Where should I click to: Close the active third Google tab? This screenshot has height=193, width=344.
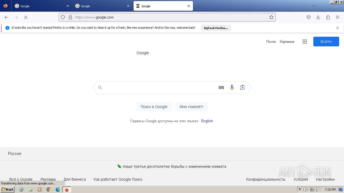[x=188, y=6]
